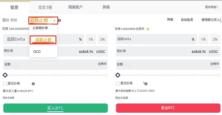Click sell-side 2% delta button
This screenshot has height=115, width=222.
215,39
